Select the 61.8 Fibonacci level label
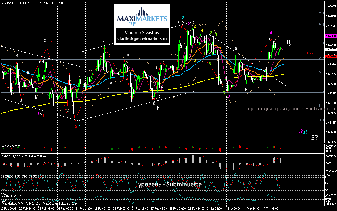337x211 pixels. 321,43
